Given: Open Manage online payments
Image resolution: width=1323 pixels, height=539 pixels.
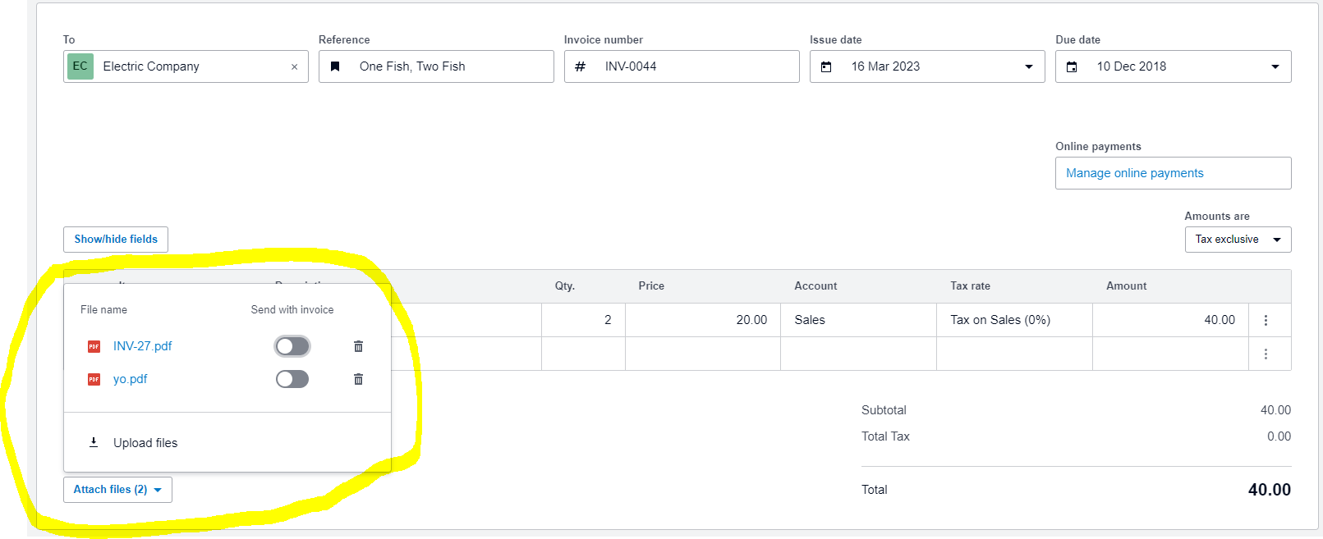Looking at the screenshot, I should click(1134, 173).
